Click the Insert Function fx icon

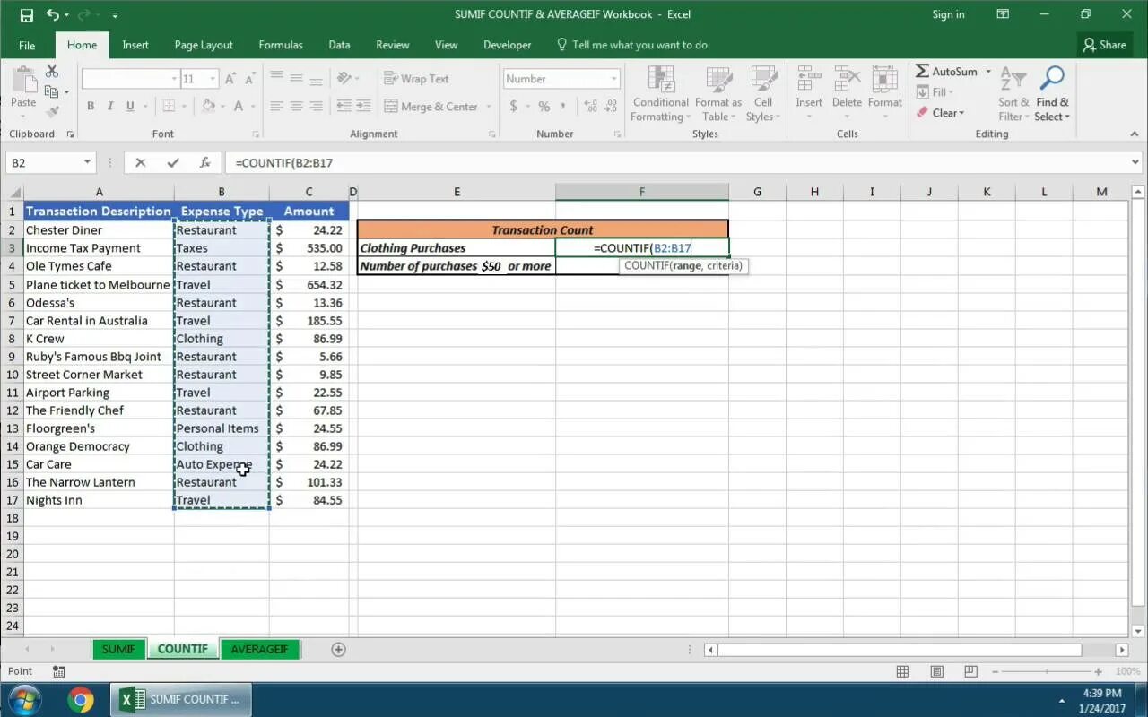pyautogui.click(x=204, y=162)
